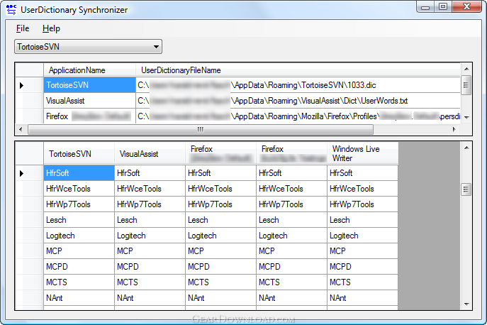Click the Firefox Profiles path cell
Viewport: 487px width, 325px height.
coord(298,116)
